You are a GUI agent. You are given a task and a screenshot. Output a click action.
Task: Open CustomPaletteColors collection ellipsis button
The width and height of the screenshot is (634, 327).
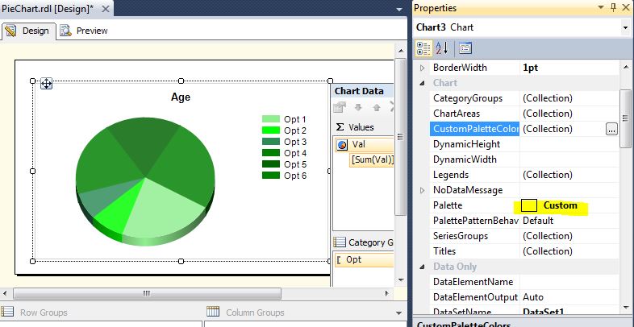[x=611, y=129]
